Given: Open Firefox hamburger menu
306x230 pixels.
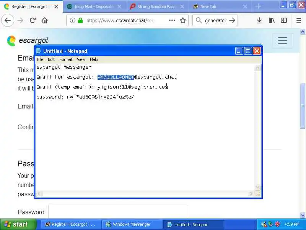Looking at the screenshot, I should pyautogui.click(x=299, y=20).
